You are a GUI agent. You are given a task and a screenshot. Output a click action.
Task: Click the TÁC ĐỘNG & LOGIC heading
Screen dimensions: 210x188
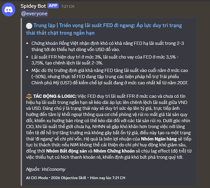55,96
